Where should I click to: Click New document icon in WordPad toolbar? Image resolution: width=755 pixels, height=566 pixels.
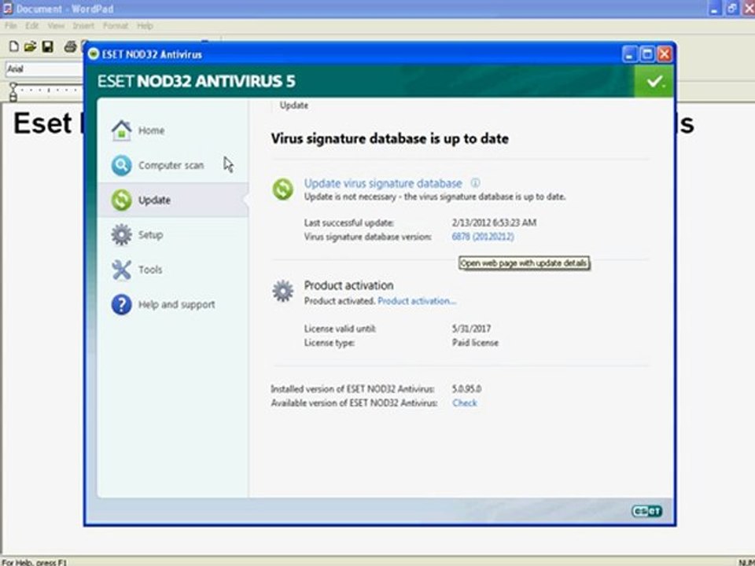pos(14,46)
